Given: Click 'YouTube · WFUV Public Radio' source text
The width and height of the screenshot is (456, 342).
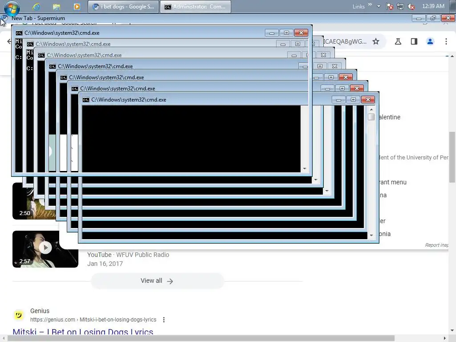Looking at the screenshot, I should (x=128, y=255).
